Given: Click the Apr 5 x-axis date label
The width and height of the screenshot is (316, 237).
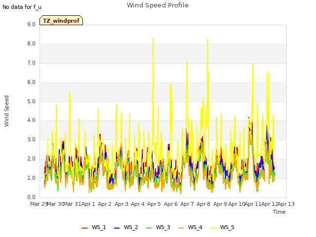Looking at the screenshot, I should click(x=154, y=204).
